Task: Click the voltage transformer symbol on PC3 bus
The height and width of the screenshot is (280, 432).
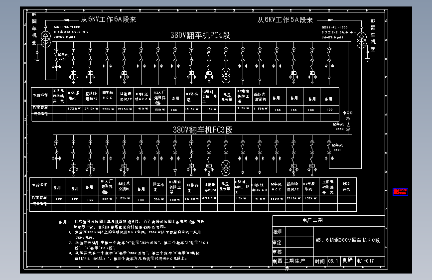Action: 226,168
